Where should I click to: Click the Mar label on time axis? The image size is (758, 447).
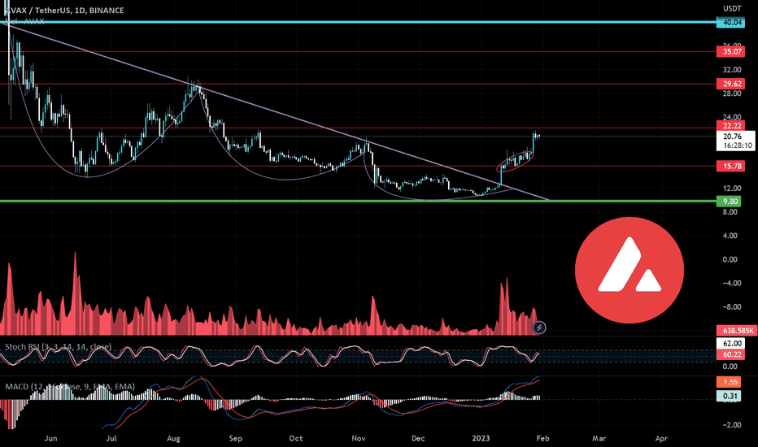click(599, 438)
